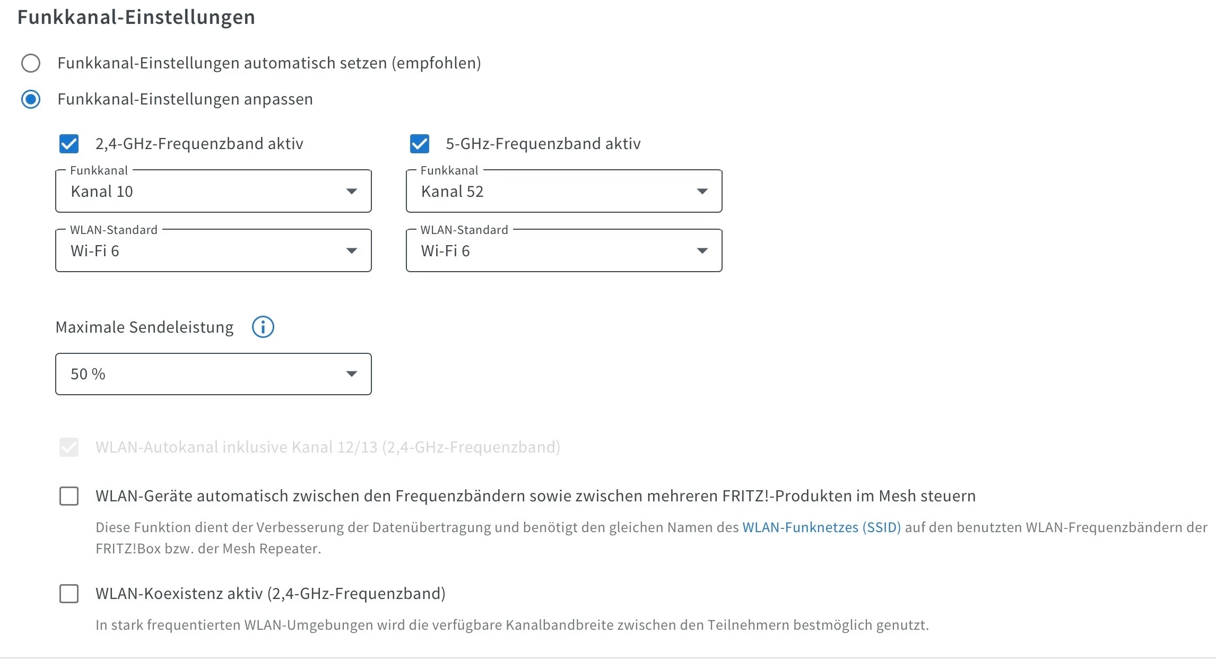Enable WLAN-Koexistenz aktiv checkbox
1216x660 pixels.
[x=69, y=594]
